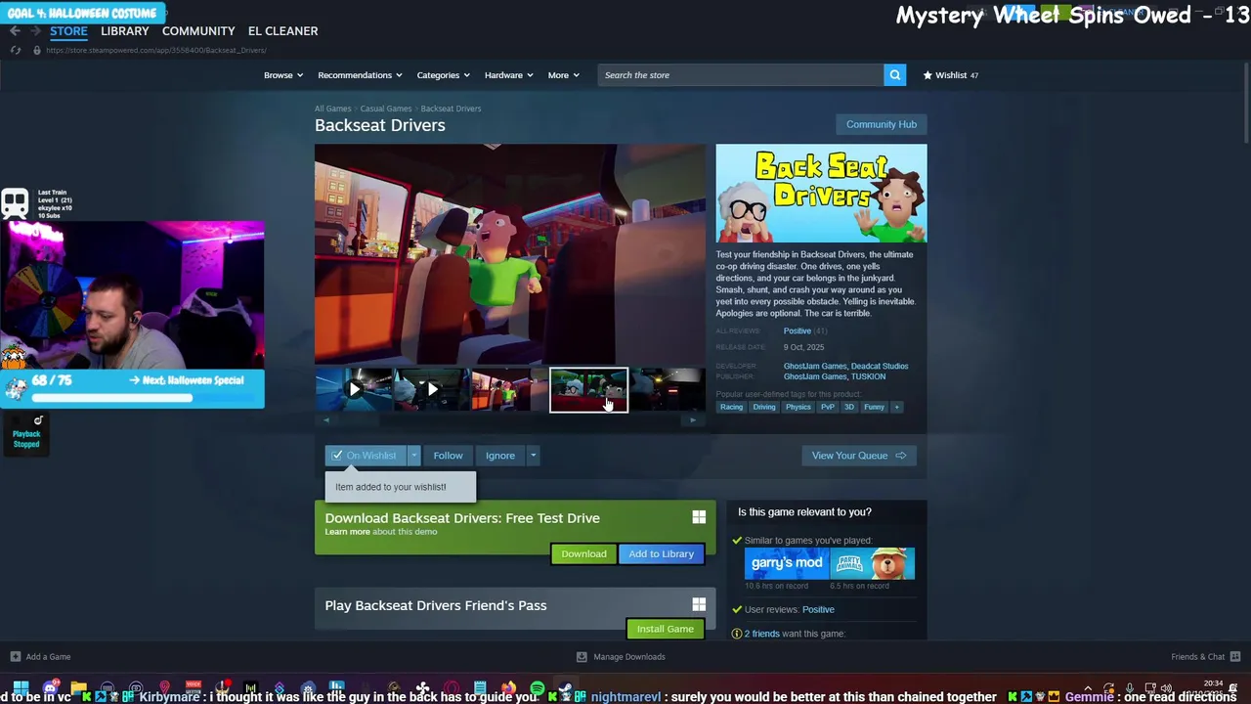Open the All Reviews Positive link

coord(797,331)
